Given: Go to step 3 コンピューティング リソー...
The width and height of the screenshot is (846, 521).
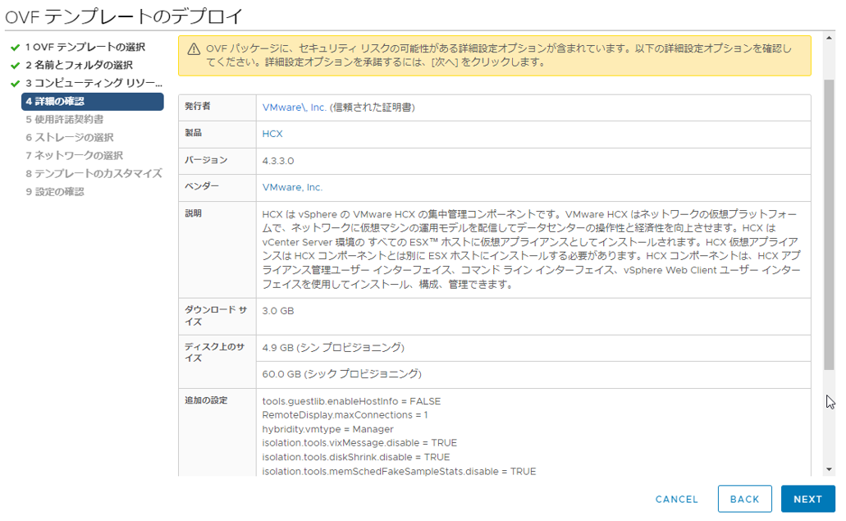Looking at the screenshot, I should pos(94,84).
